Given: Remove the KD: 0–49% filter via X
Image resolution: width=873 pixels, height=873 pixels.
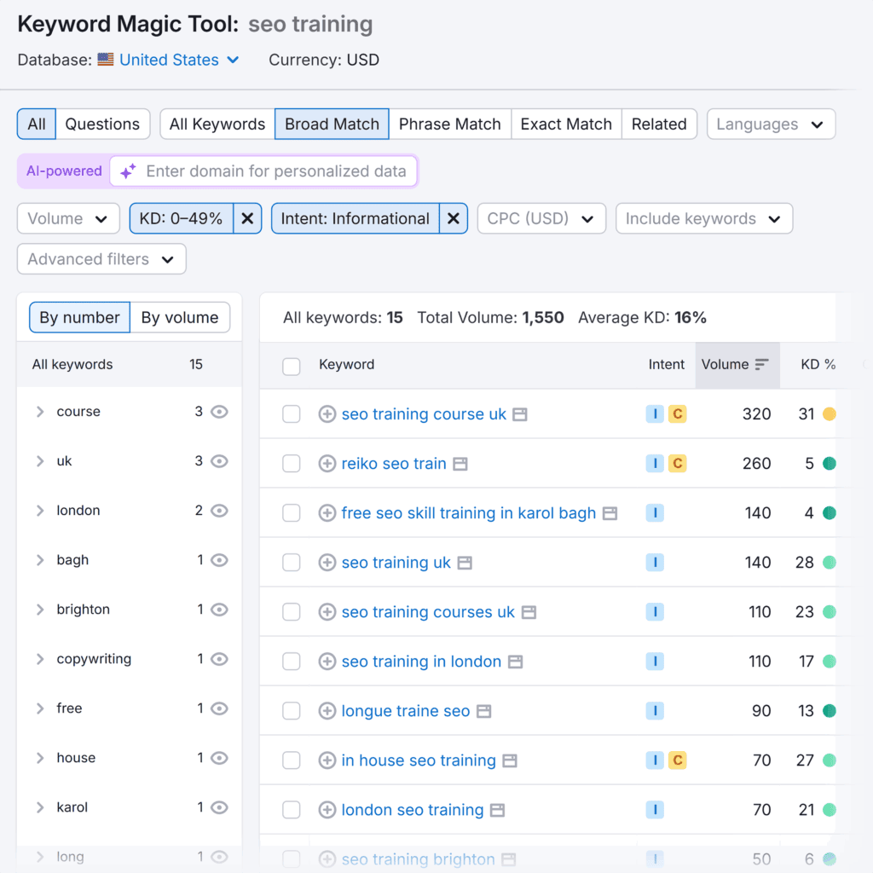Looking at the screenshot, I should (247, 218).
